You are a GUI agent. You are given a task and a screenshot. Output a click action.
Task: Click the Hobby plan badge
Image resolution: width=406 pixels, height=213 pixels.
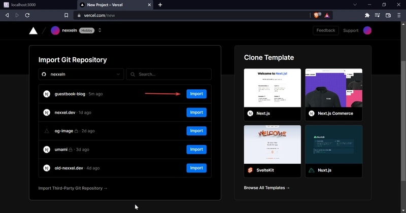pyautogui.click(x=87, y=30)
